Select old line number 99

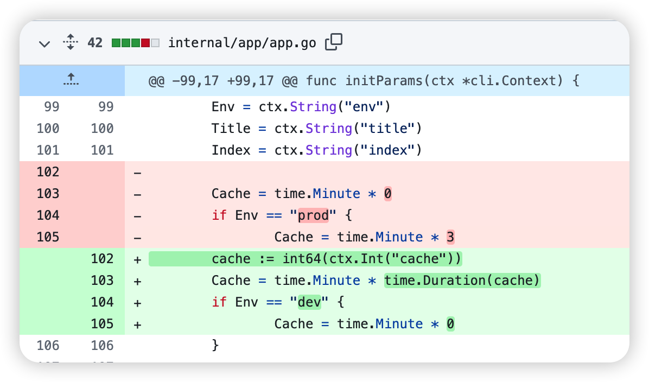tap(52, 107)
